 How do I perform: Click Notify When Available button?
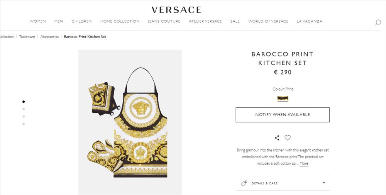click(283, 115)
